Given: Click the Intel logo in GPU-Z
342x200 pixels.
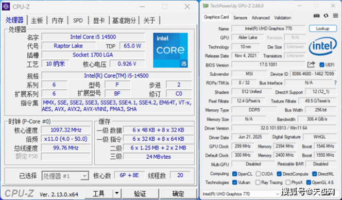Looking at the screenshot, I should click(323, 46).
